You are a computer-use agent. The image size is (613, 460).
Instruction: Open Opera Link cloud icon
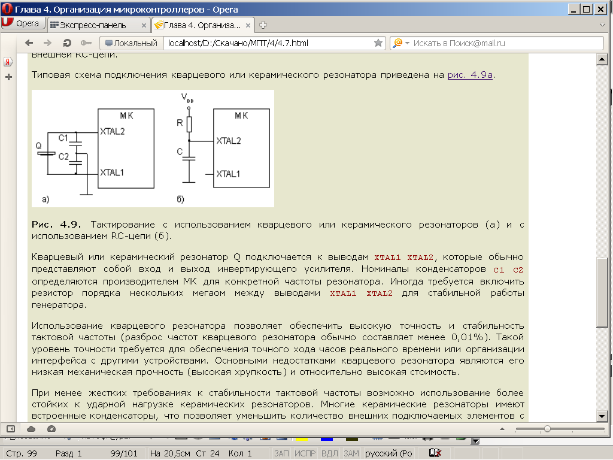(31, 429)
